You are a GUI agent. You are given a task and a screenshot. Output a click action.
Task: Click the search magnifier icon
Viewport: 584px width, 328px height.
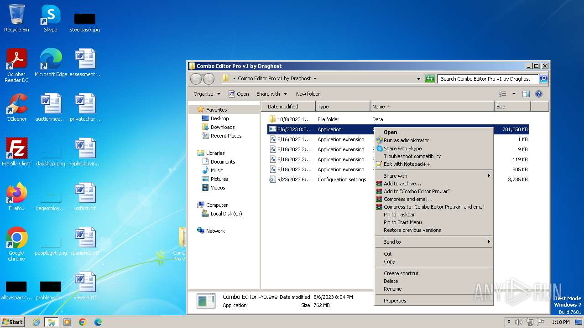point(543,78)
